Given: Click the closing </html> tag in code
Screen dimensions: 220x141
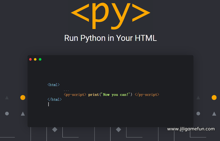Looking at the screenshot, I should pos(55,99).
